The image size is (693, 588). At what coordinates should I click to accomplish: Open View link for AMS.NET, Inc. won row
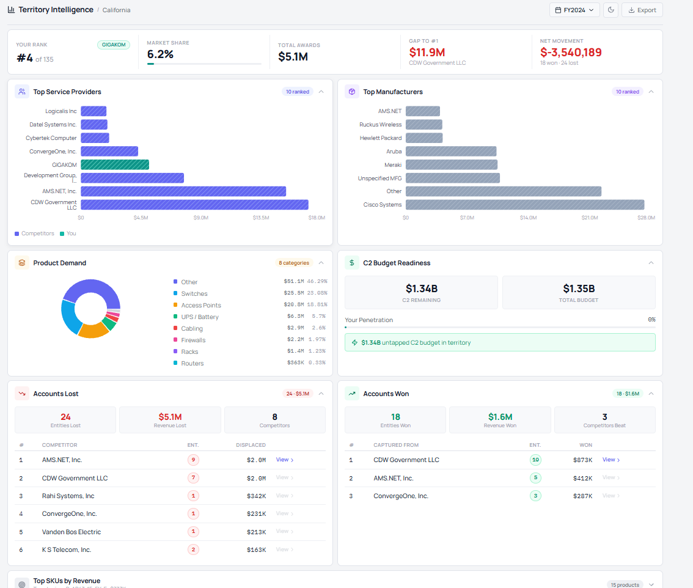click(610, 477)
